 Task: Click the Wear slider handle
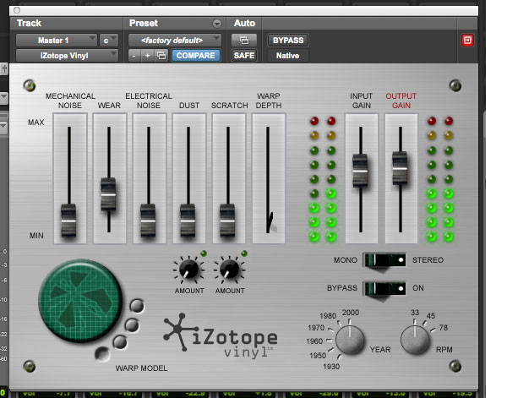coord(108,194)
